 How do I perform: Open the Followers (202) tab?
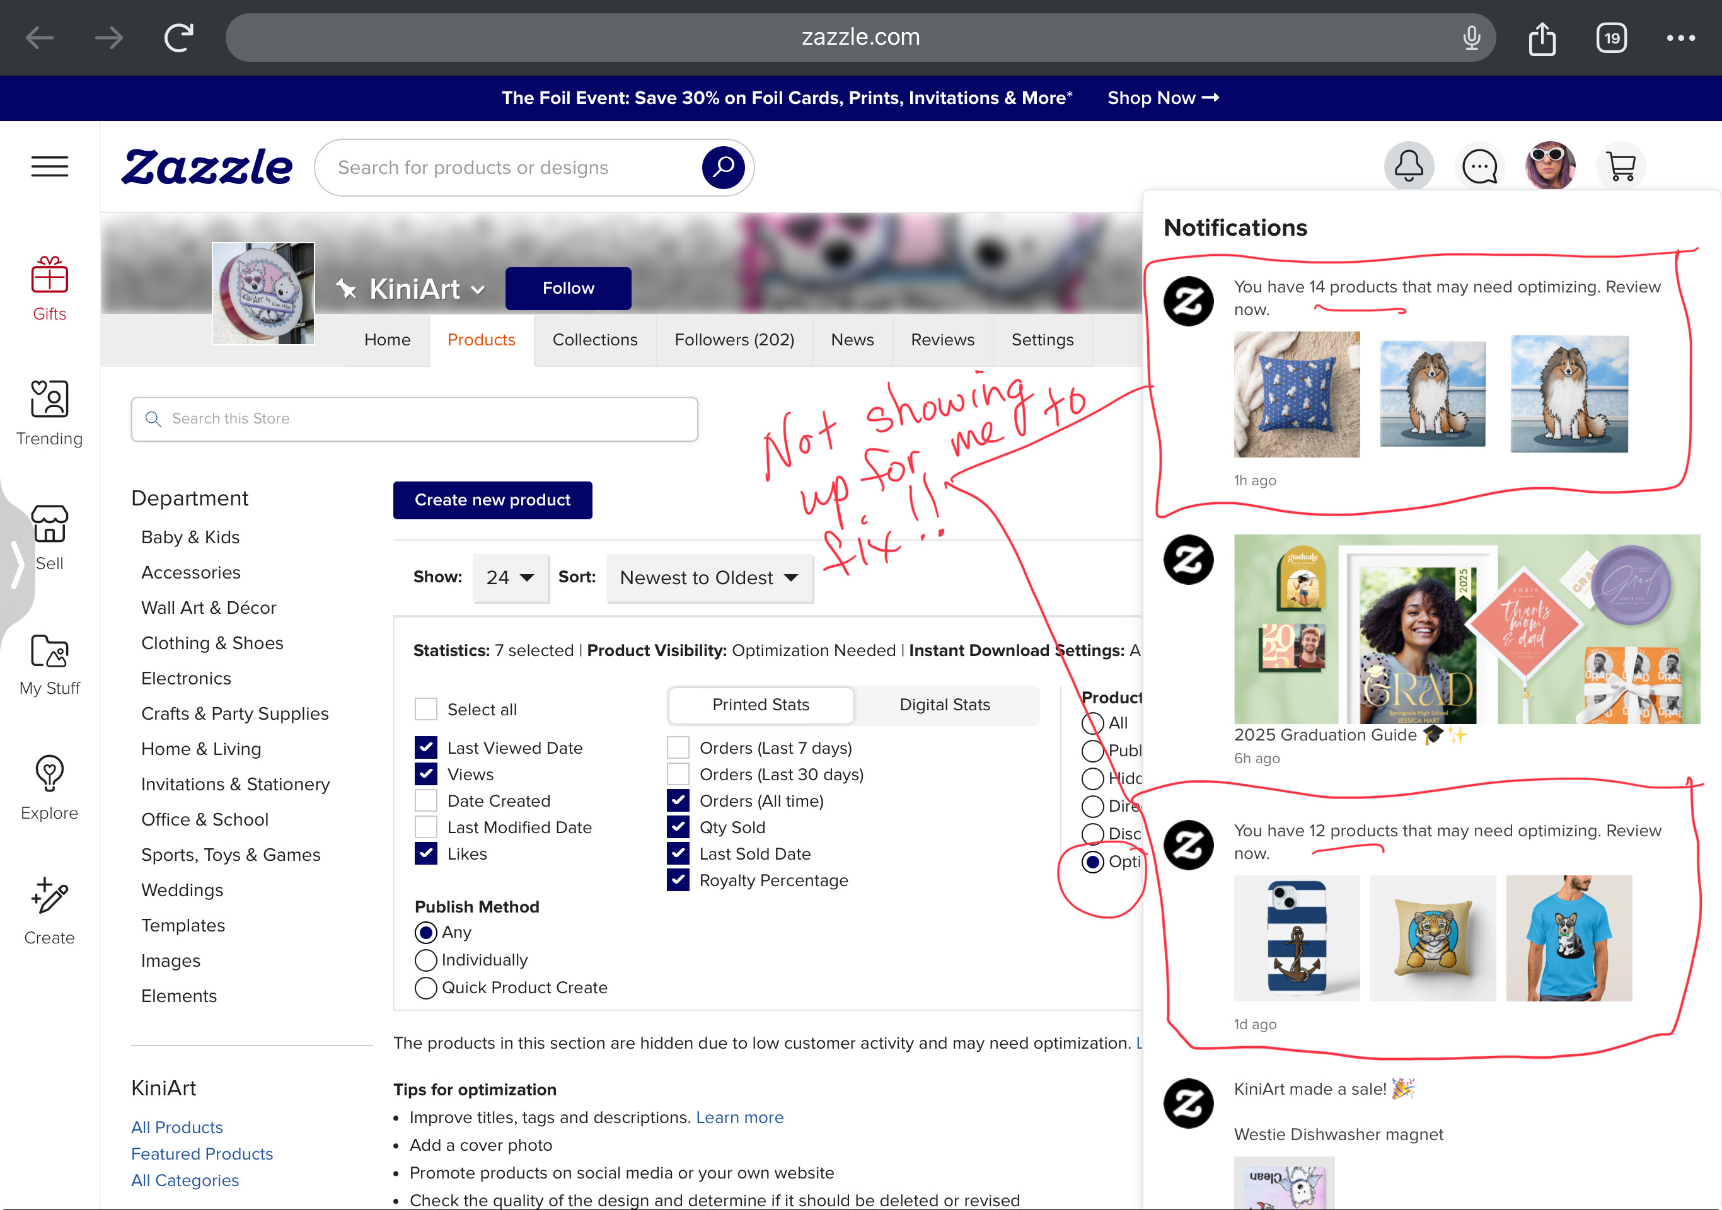coord(734,340)
